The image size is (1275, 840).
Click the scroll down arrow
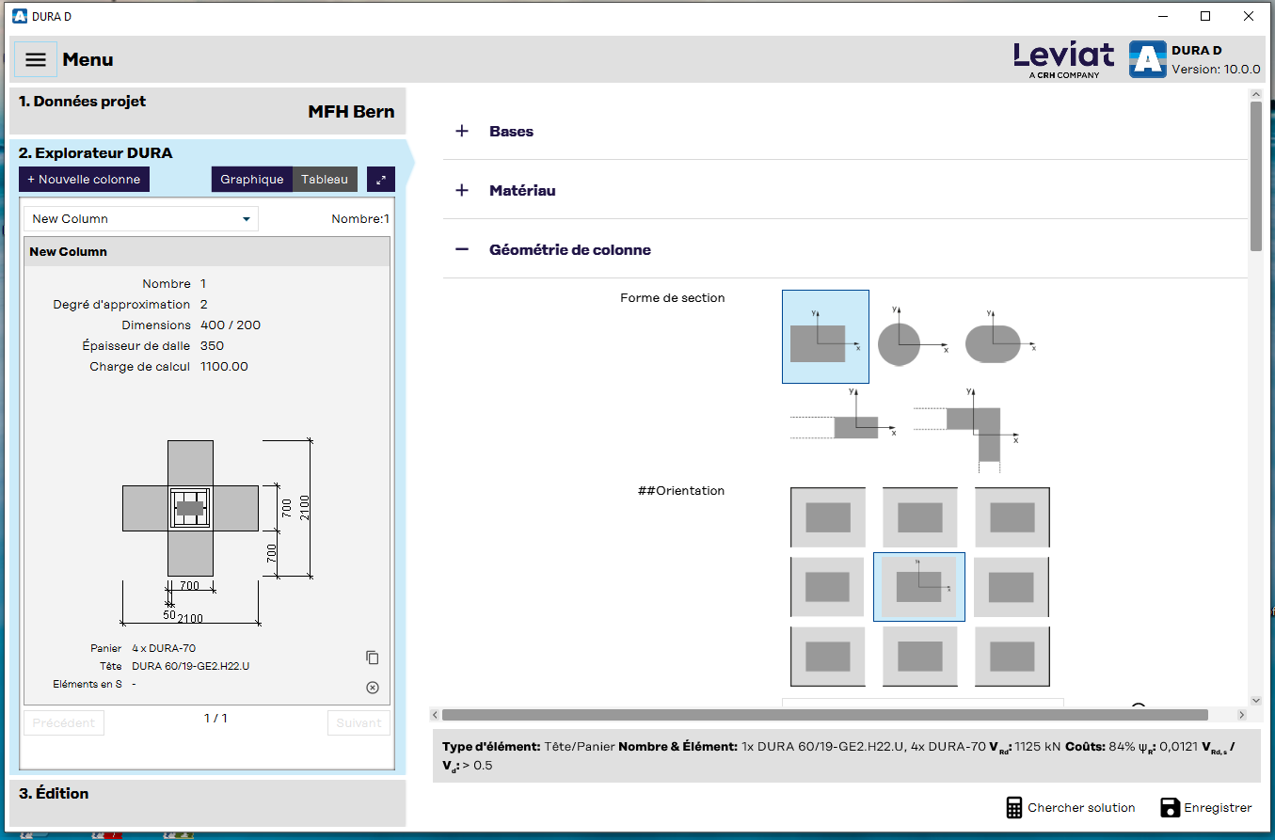1255,701
